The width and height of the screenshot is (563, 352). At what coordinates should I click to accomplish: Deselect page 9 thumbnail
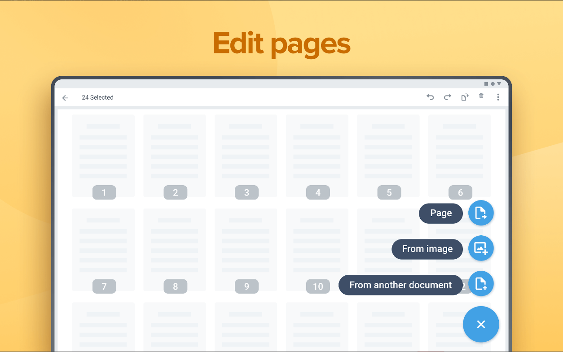tap(246, 250)
